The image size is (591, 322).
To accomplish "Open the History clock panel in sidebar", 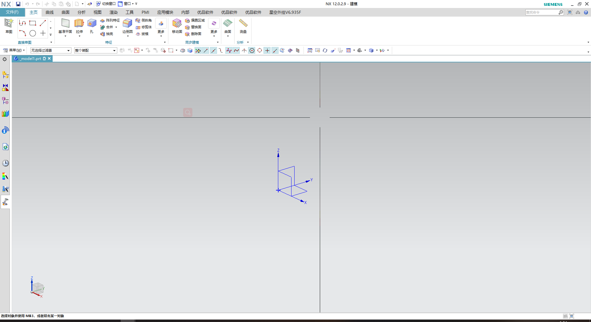I will pyautogui.click(x=5, y=163).
